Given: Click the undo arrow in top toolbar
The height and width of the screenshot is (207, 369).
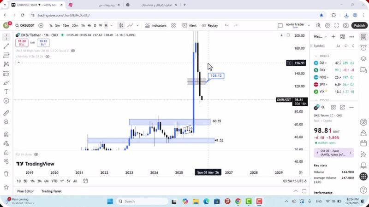Looking at the screenshot, I should coord(226,26).
